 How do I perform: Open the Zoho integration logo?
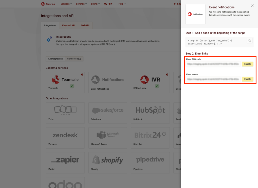(x=65, y=110)
